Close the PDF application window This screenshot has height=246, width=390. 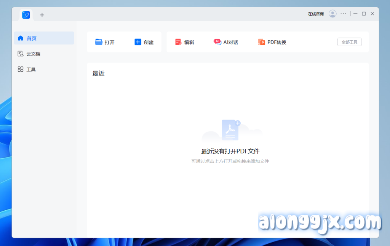(372, 14)
